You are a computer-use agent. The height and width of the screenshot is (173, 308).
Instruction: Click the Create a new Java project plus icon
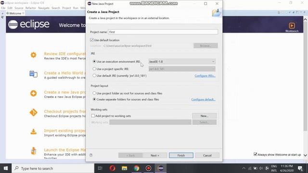click(x=33, y=93)
